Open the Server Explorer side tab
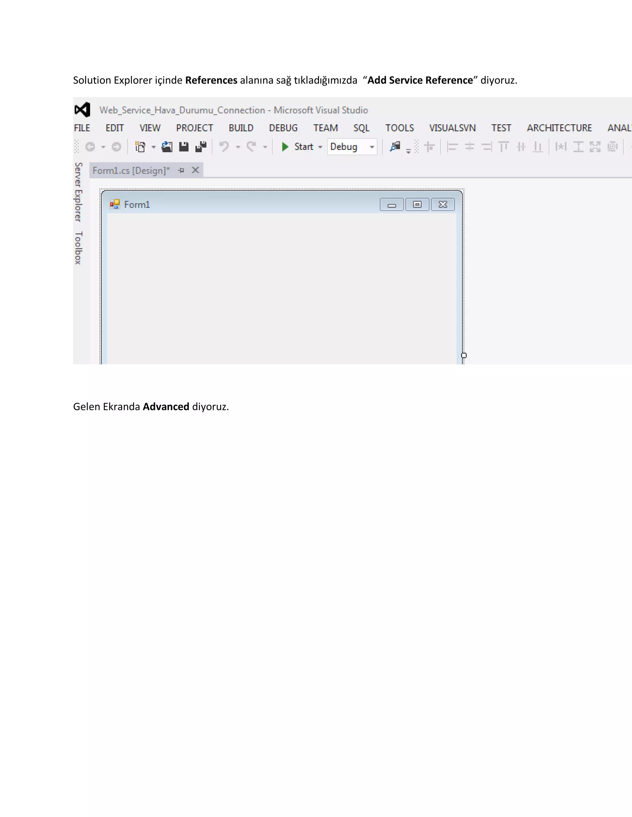This screenshot has height=817, width=632. 78,192
